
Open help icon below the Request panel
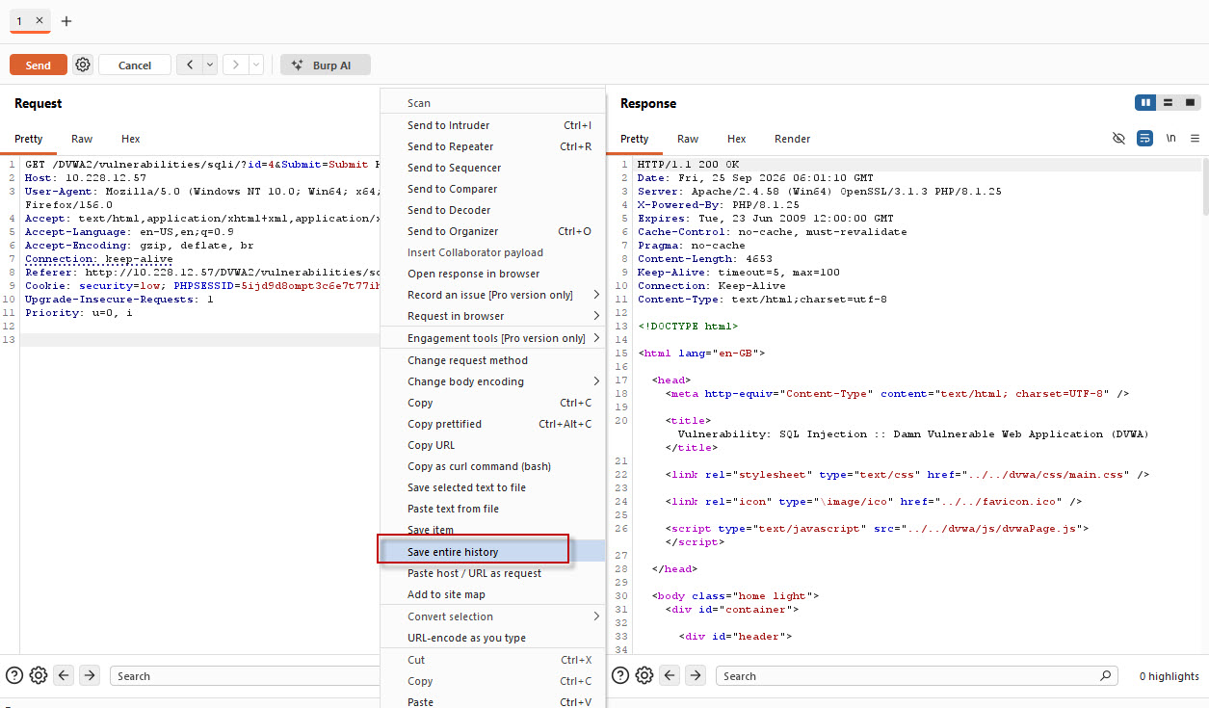(x=14, y=675)
